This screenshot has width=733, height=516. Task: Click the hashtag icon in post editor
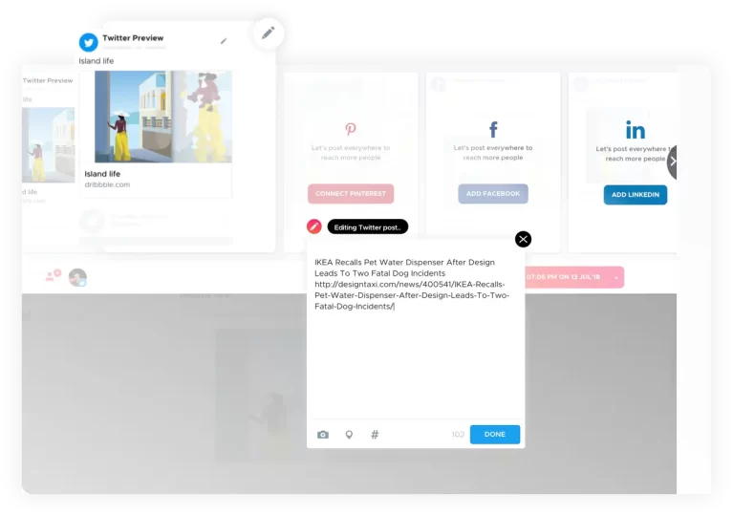coord(375,435)
